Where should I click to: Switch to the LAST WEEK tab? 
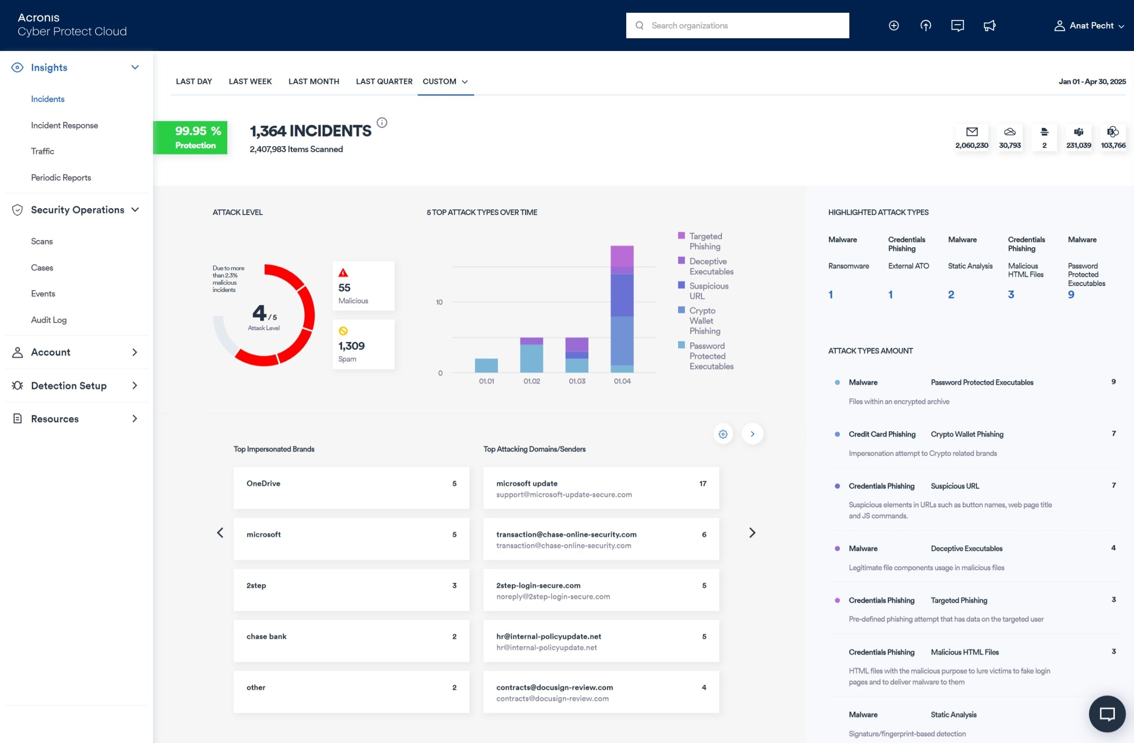[x=250, y=81]
